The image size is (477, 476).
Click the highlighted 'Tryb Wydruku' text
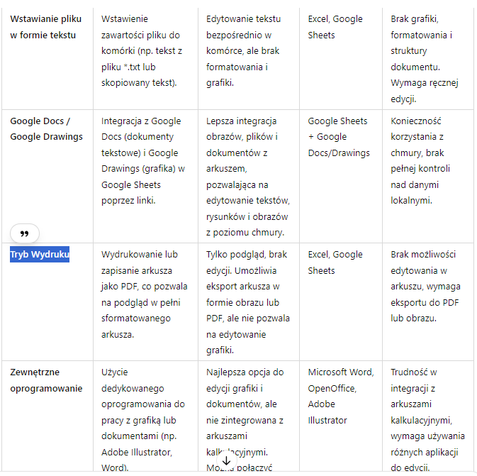[x=40, y=255]
